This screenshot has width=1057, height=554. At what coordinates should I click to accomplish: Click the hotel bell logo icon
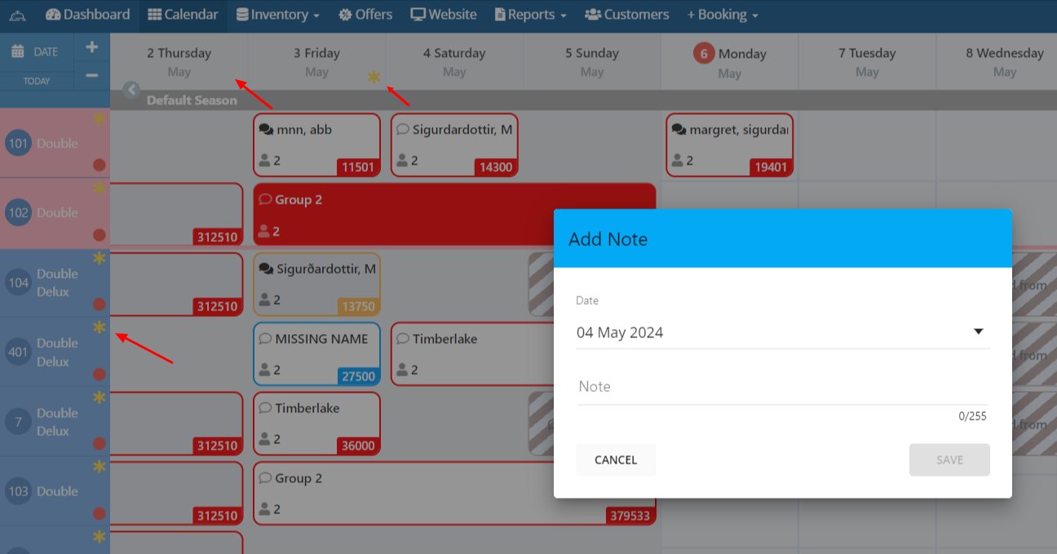(17, 15)
